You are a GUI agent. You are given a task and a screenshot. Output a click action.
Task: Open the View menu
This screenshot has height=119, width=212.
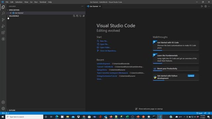pos(26,2)
